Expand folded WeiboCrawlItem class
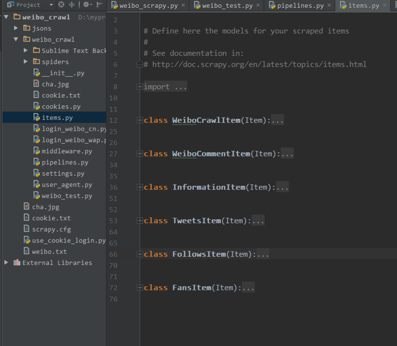Screen dimensions: 397x346 click(139, 120)
